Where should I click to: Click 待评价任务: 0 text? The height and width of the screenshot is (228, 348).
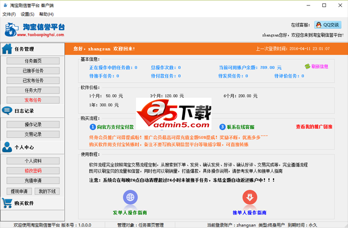click(x=289, y=76)
